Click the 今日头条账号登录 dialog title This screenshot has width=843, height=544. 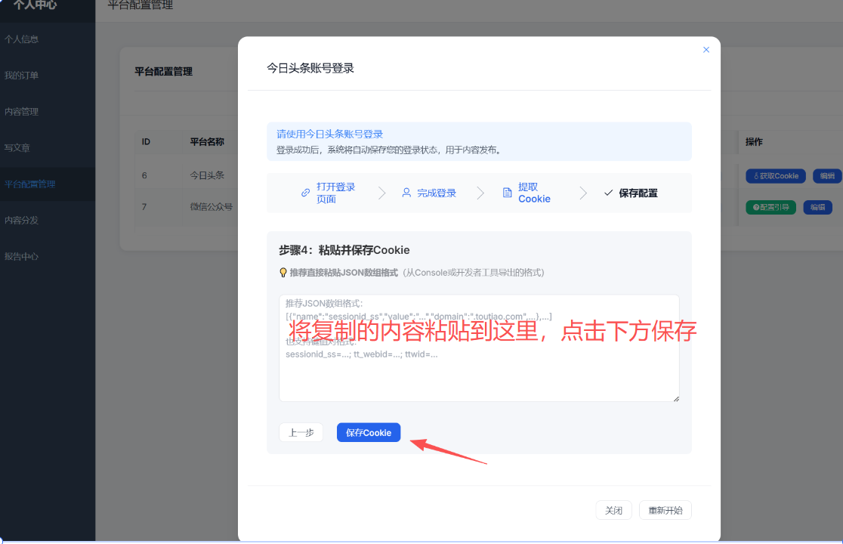point(310,68)
